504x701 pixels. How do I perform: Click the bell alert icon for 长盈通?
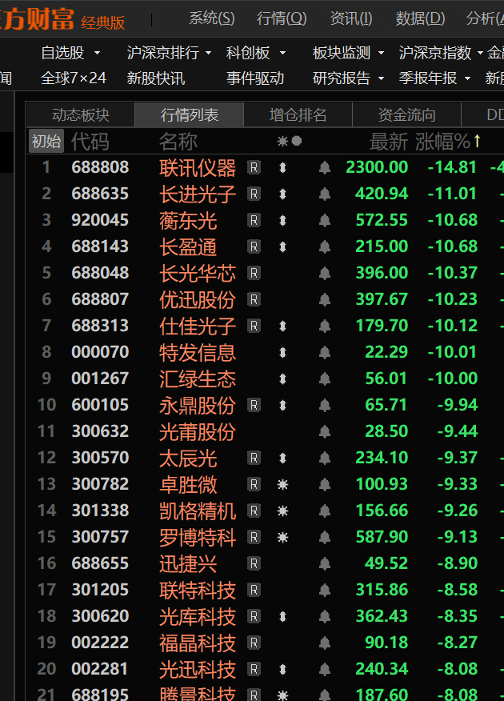(x=325, y=246)
